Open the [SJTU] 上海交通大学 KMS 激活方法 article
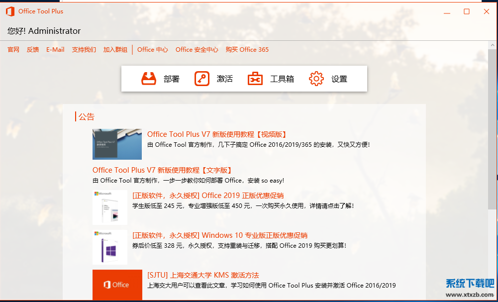498x302 pixels. (203, 275)
